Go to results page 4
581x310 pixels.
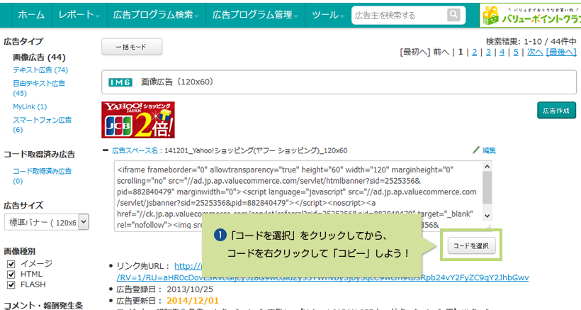[x=502, y=52]
